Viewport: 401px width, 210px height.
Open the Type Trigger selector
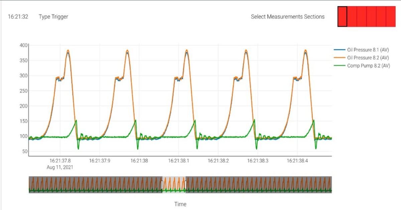(54, 16)
